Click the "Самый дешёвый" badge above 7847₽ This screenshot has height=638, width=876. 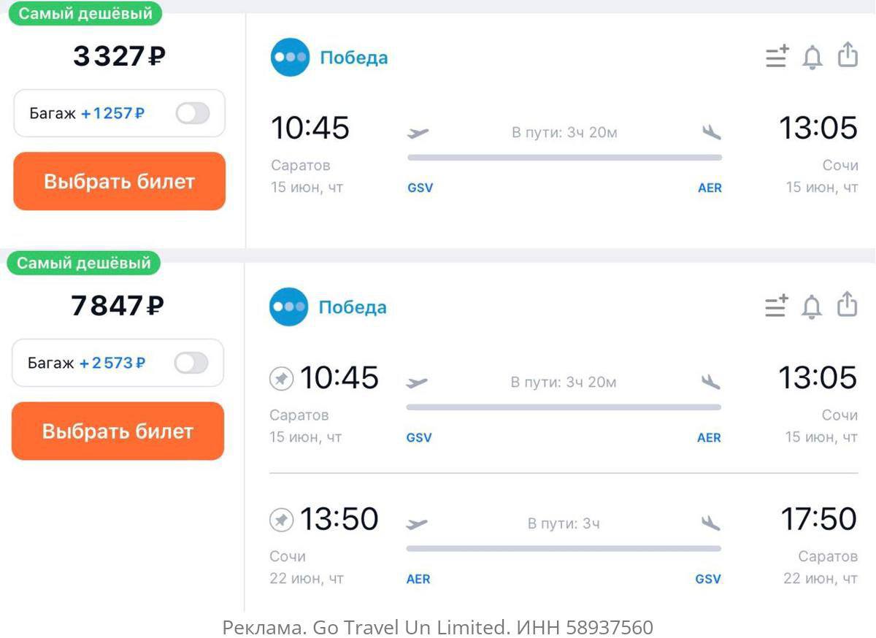84,264
